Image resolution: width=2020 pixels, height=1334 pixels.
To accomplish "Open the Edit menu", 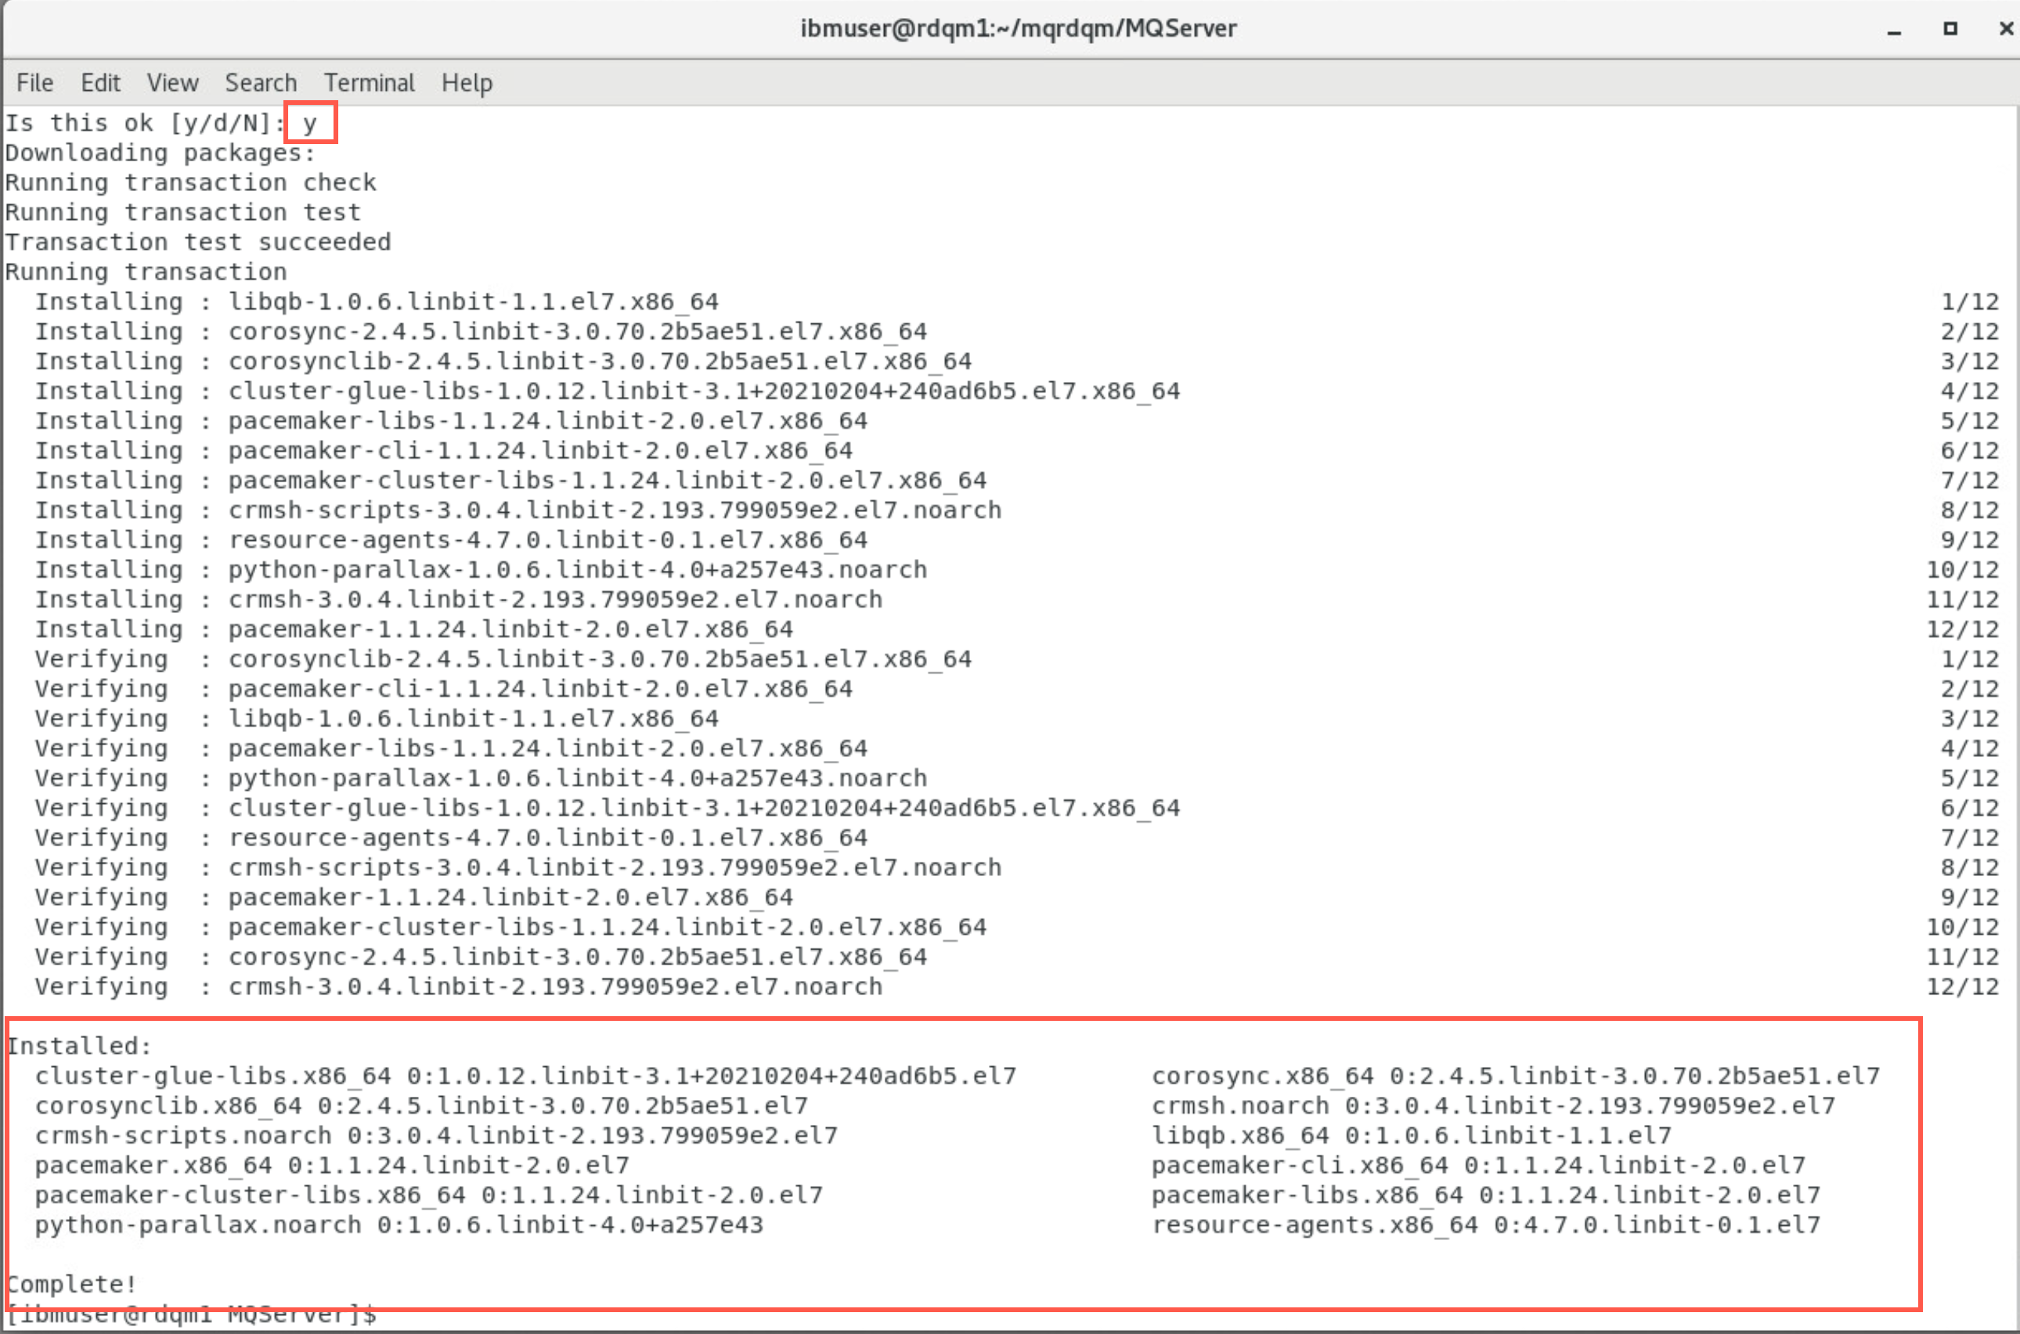I will (x=100, y=82).
